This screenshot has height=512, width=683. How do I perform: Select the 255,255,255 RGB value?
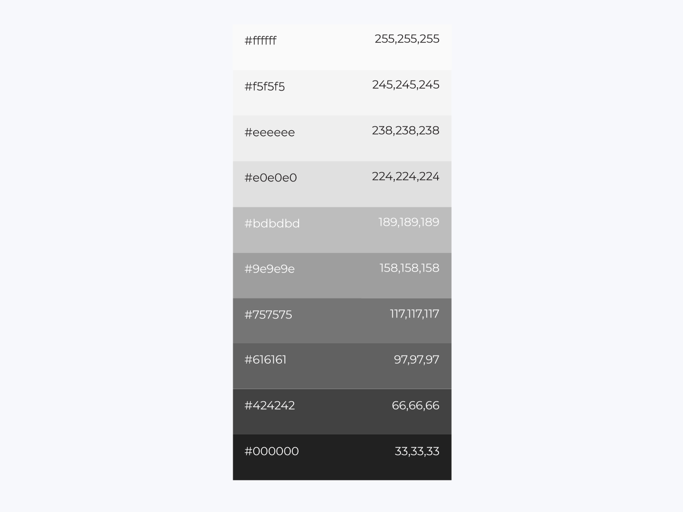pos(407,39)
